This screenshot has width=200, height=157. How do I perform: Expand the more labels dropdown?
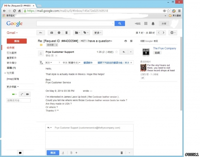pyautogui.click(x=12, y=87)
